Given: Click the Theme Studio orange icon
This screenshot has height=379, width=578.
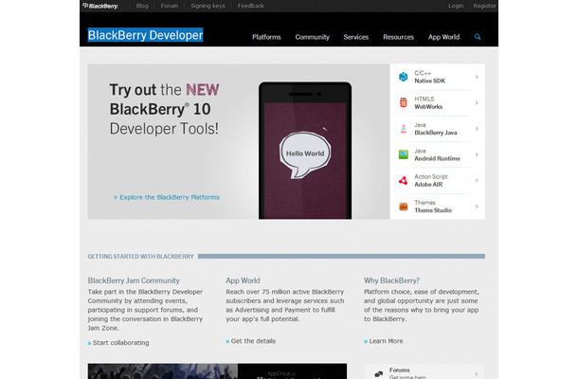Looking at the screenshot, I should coord(404,207).
